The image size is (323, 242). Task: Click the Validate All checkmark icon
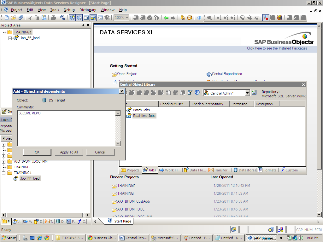pos(150,18)
